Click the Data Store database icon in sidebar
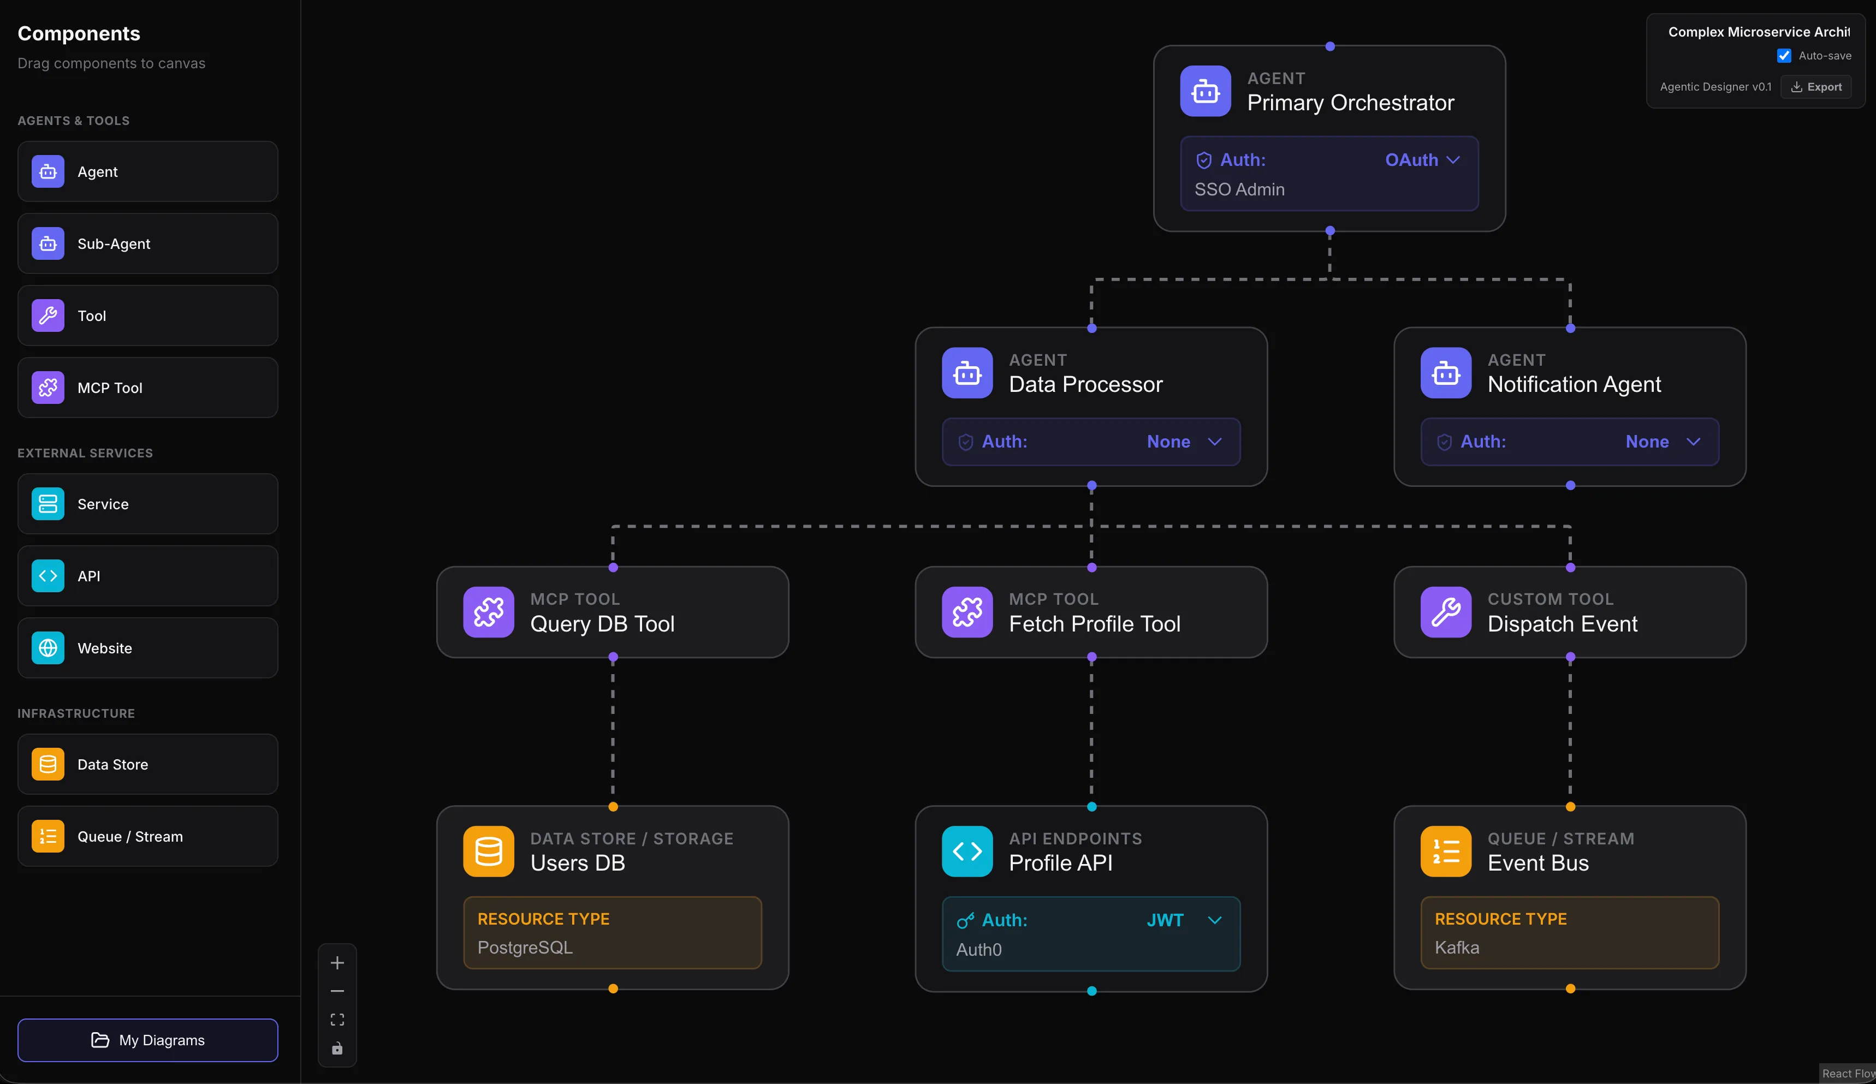The image size is (1876, 1084). point(48,764)
